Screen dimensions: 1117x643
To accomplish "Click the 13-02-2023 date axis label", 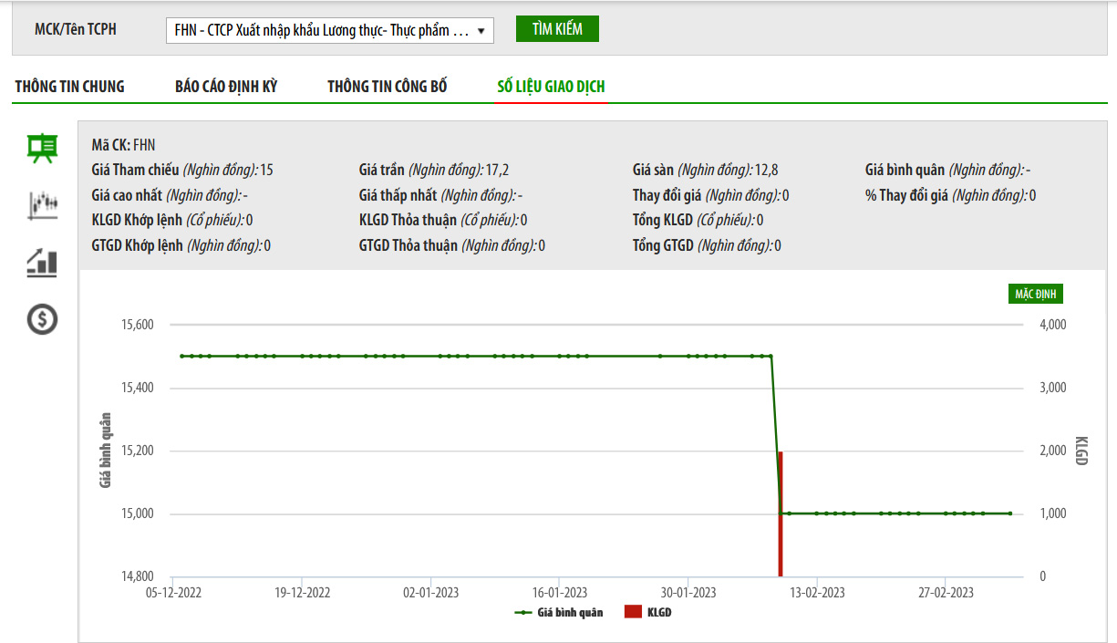I will (x=817, y=593).
